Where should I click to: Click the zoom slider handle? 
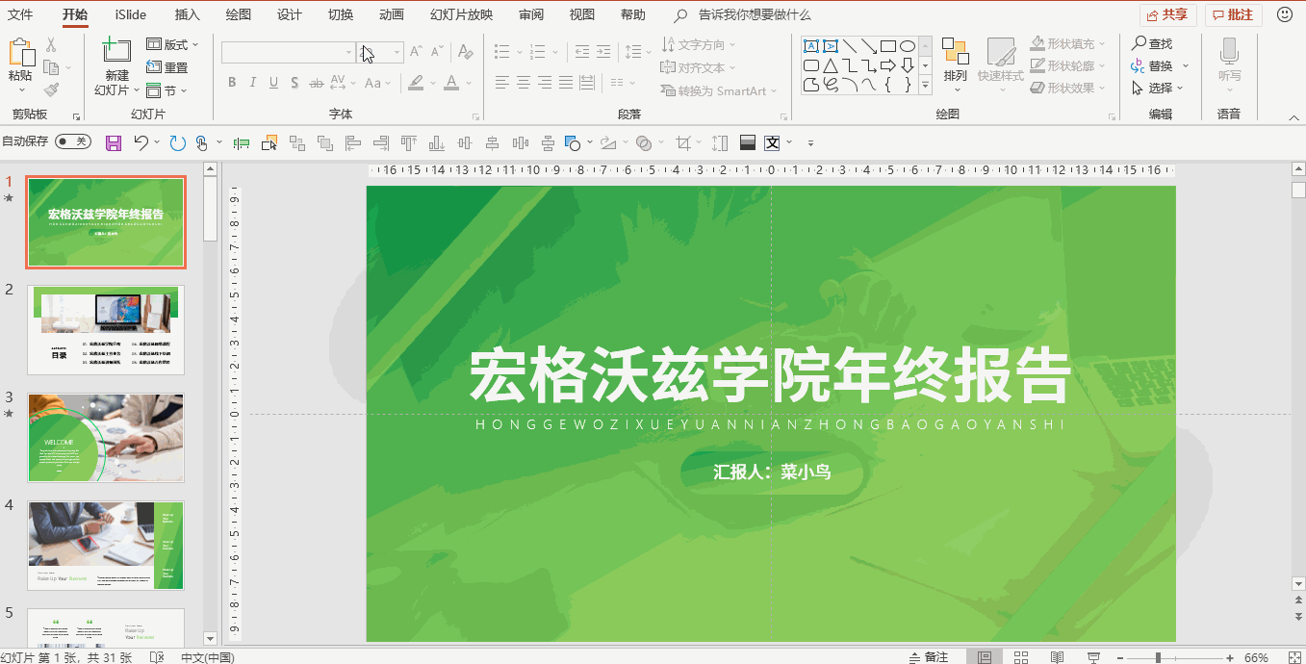1158,657
